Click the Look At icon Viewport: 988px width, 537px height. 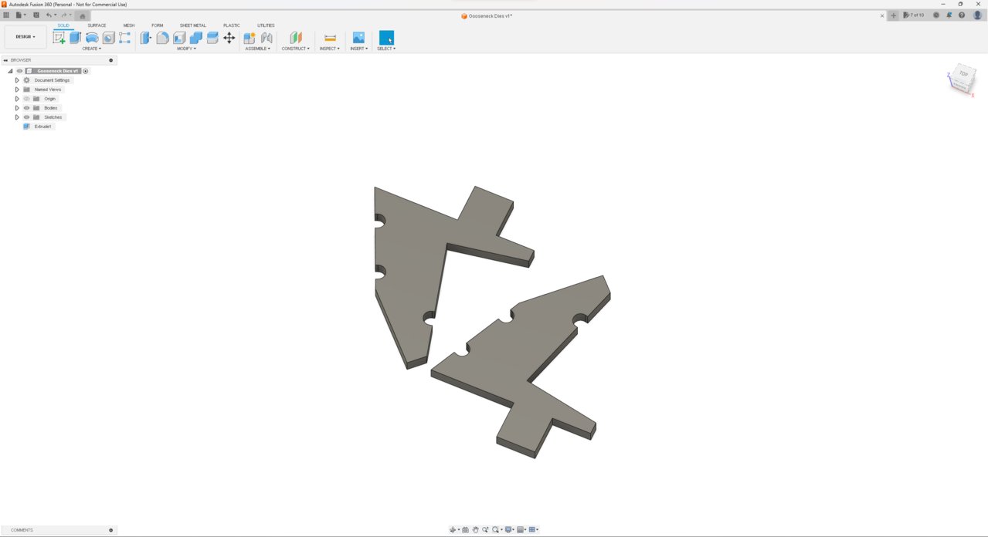[x=465, y=529]
